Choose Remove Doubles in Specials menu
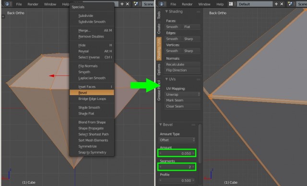This screenshot has width=307, height=186. 92,37
